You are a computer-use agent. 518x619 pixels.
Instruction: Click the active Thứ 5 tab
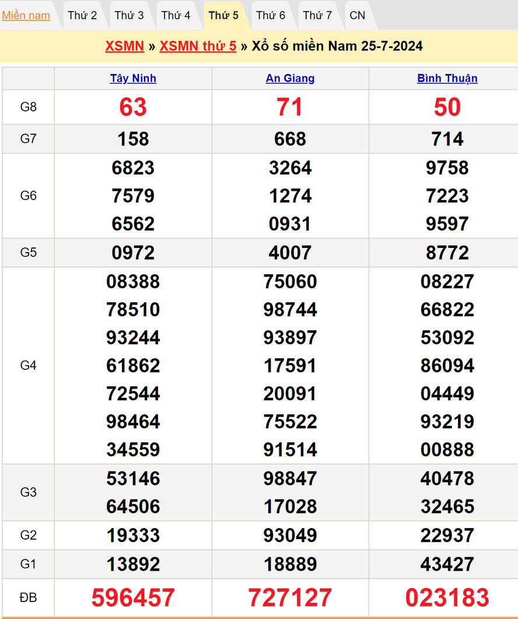pyautogui.click(x=223, y=15)
